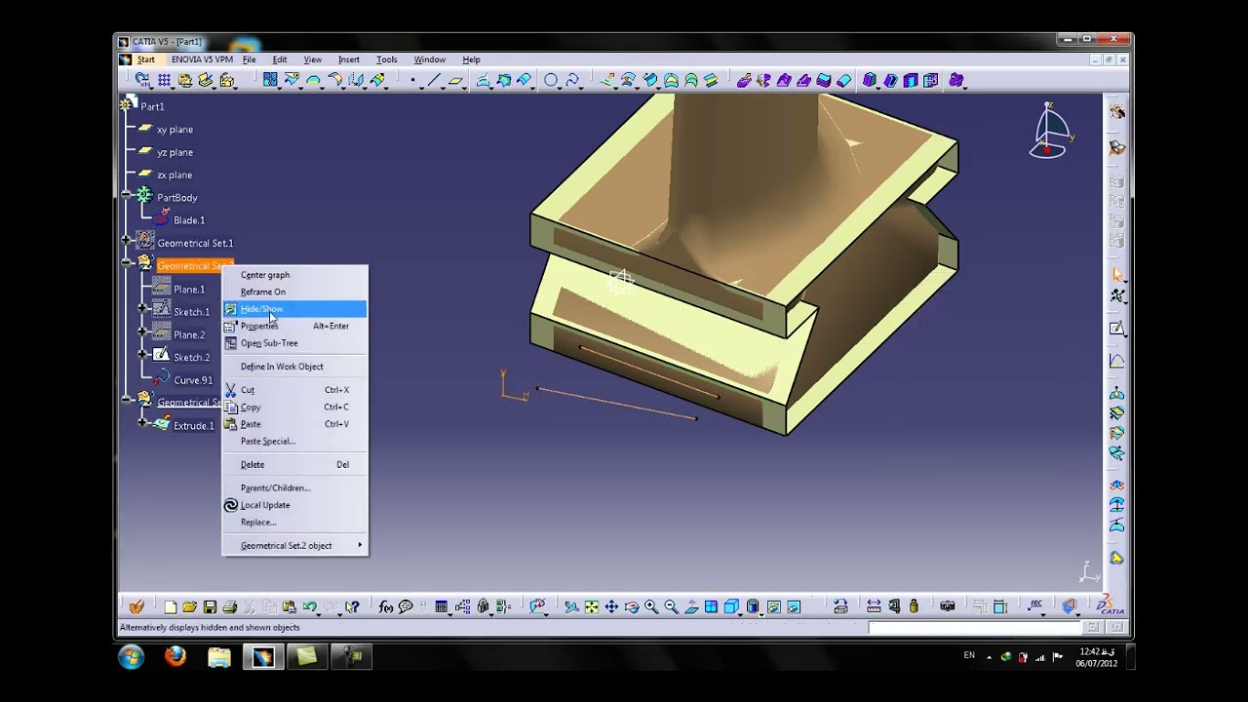Click the Windows Start orb
Screen dimensions: 1248x702
132,656
